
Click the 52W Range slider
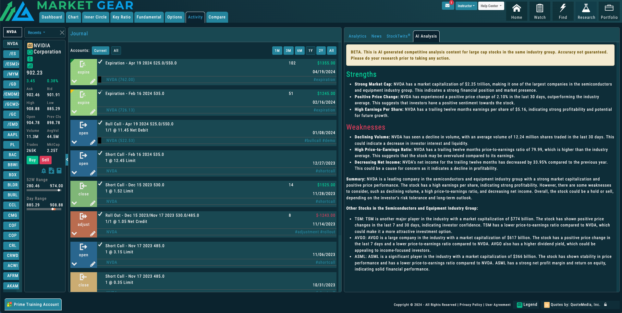coord(44,191)
